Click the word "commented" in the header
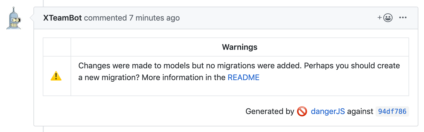This screenshot has height=132, width=424. pos(105,18)
